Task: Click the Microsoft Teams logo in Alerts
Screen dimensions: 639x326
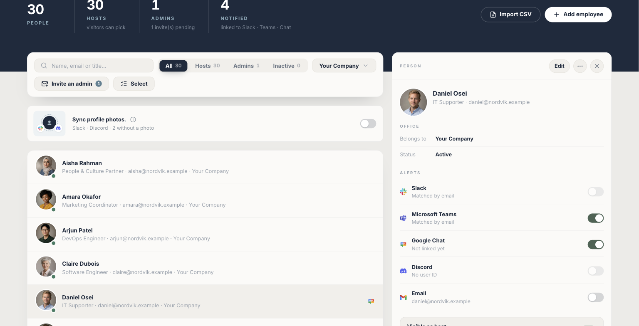Action: (x=403, y=218)
